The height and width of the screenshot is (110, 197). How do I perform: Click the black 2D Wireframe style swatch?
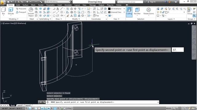[x=109, y=9]
